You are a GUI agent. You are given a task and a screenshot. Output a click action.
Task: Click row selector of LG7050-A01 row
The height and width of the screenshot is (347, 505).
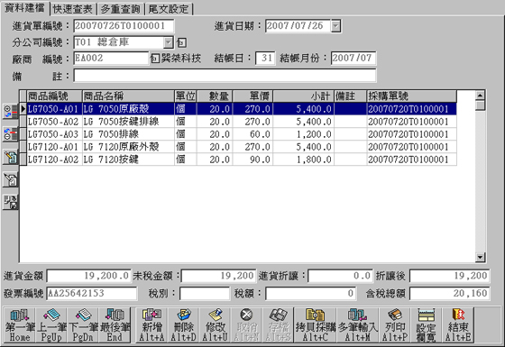(x=23, y=109)
